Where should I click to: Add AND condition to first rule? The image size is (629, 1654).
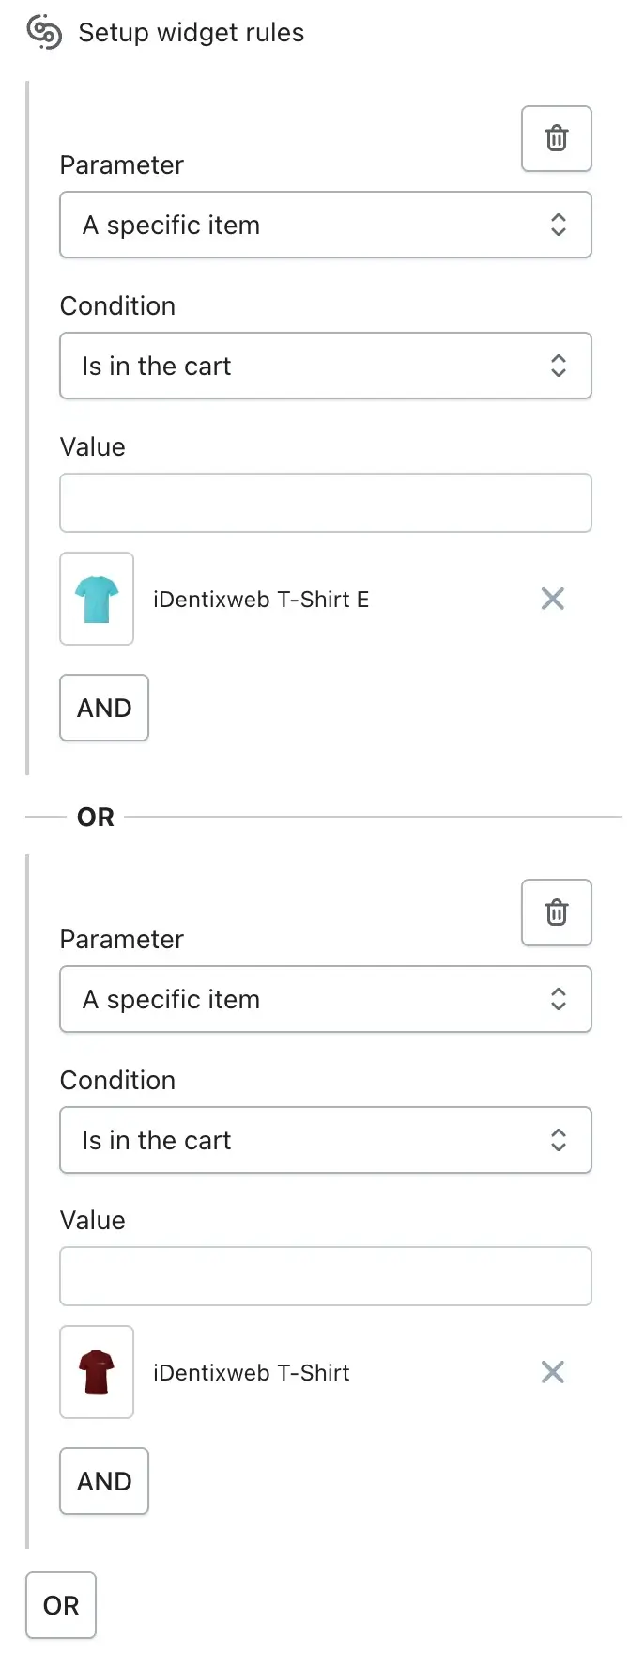tap(104, 708)
